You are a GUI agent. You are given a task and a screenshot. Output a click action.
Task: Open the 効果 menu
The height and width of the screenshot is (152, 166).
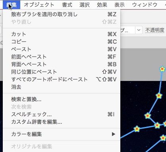coord(102,5)
